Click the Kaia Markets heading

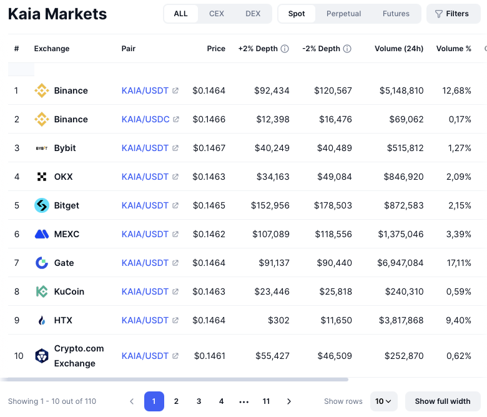click(x=57, y=14)
